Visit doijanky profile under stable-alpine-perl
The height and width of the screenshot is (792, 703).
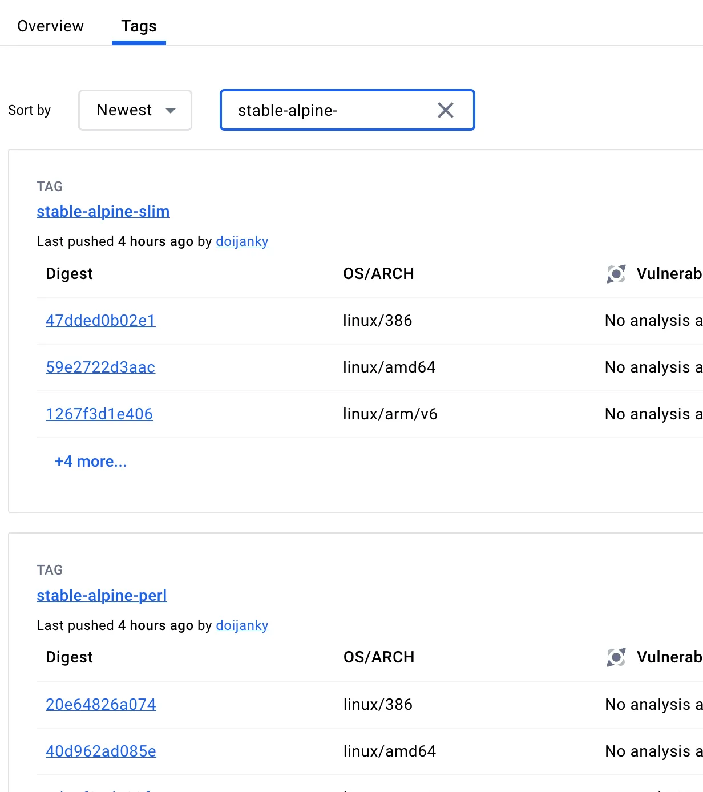point(242,625)
